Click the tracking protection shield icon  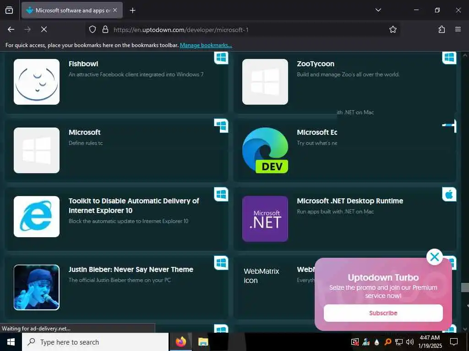click(93, 29)
